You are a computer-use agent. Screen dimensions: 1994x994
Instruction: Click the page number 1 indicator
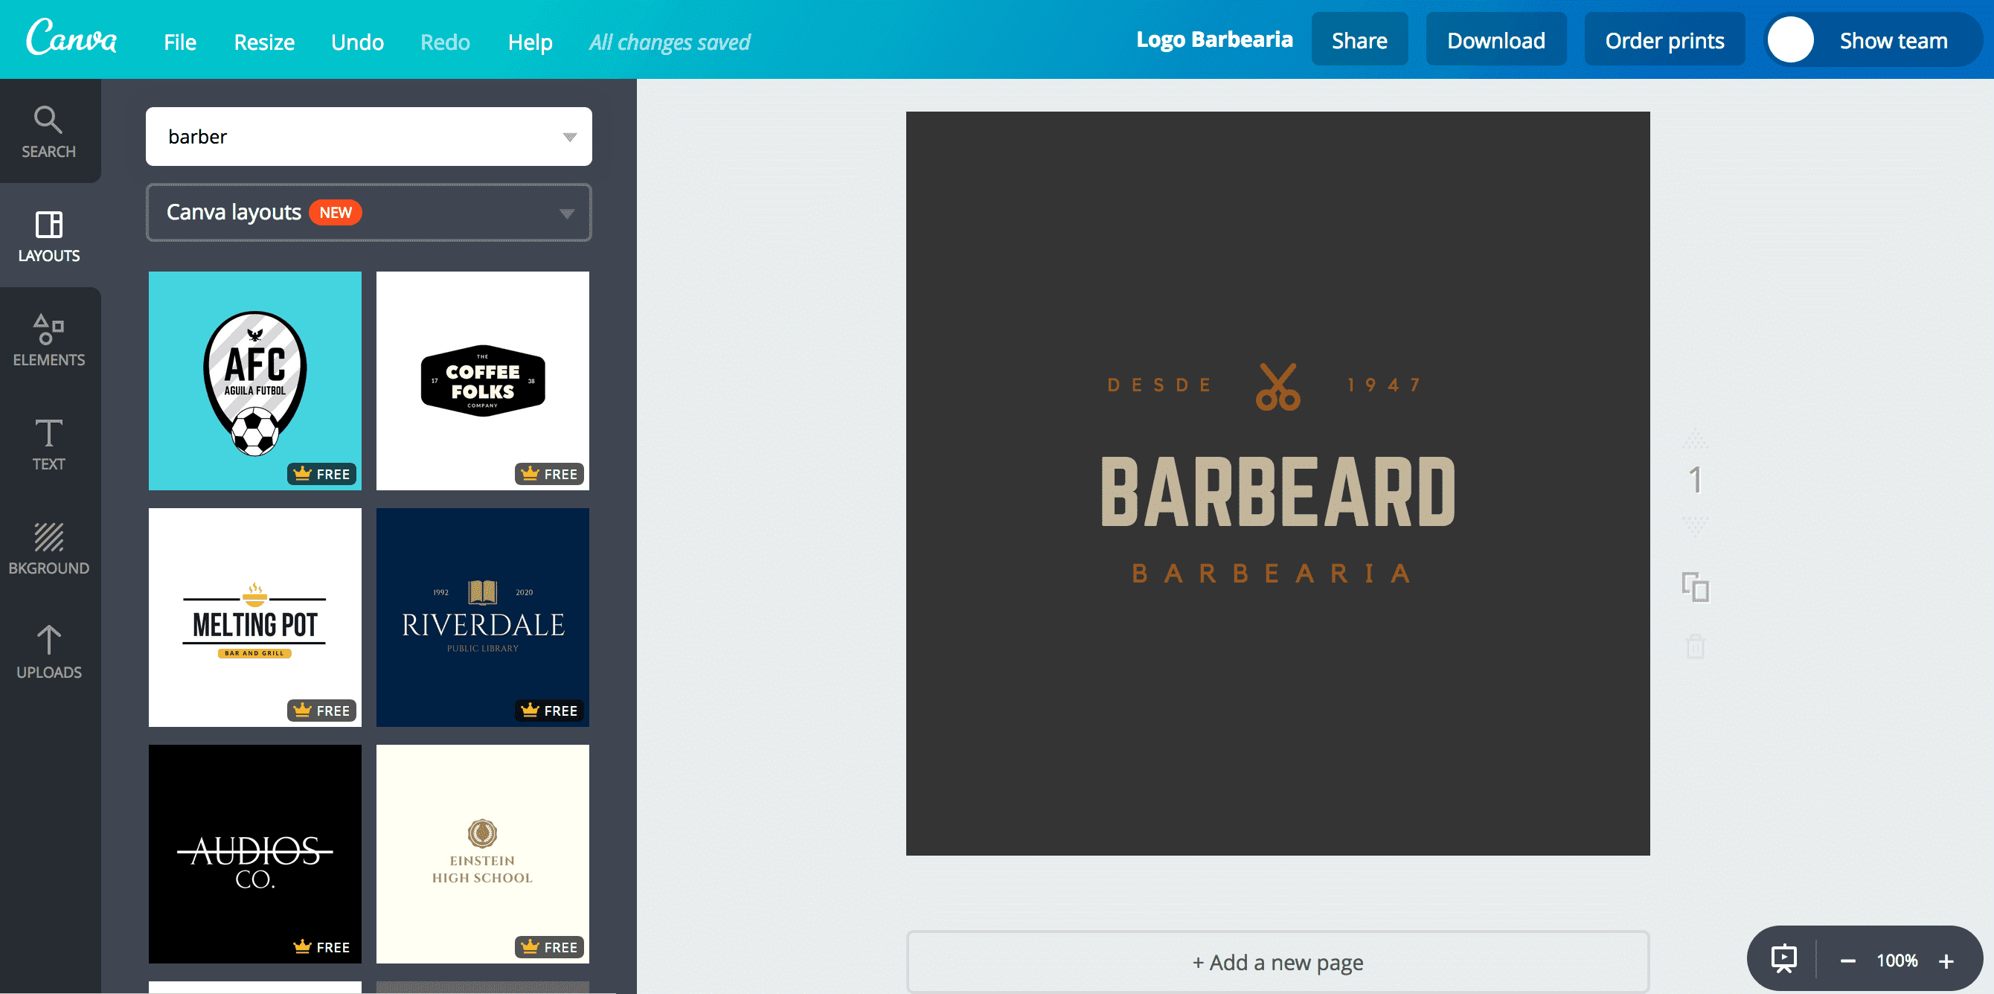(1695, 480)
